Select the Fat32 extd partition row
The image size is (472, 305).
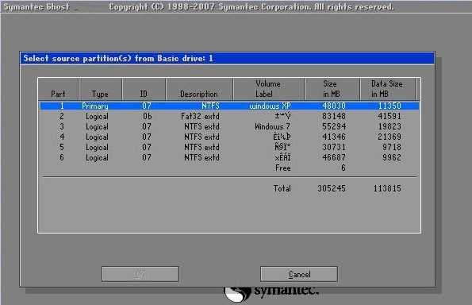coord(229,116)
